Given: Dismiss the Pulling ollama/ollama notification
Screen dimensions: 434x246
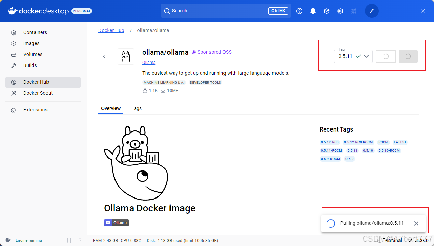Looking at the screenshot, I should [416, 223].
